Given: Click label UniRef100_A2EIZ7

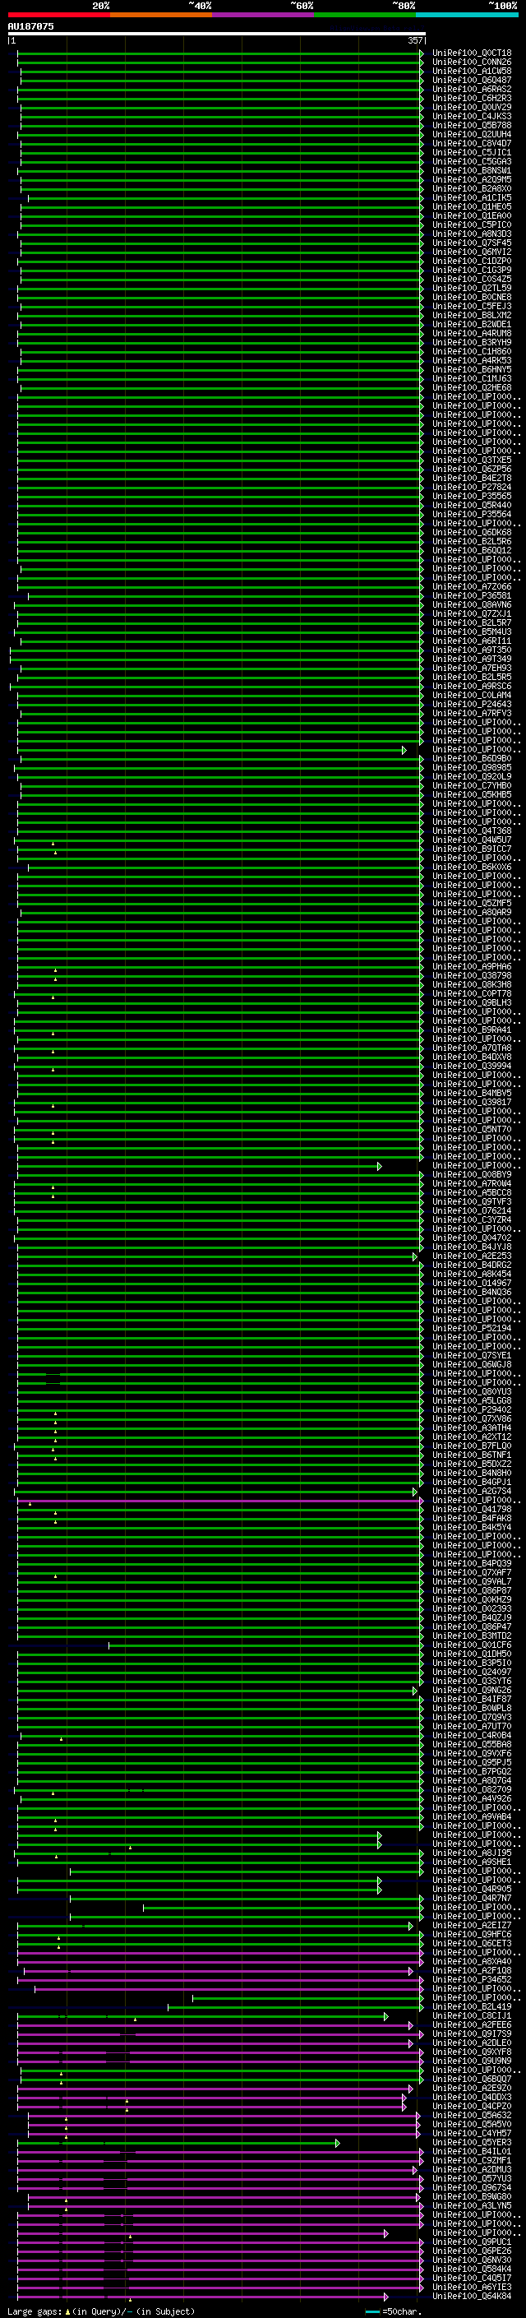Looking at the screenshot, I should click(472, 1925).
